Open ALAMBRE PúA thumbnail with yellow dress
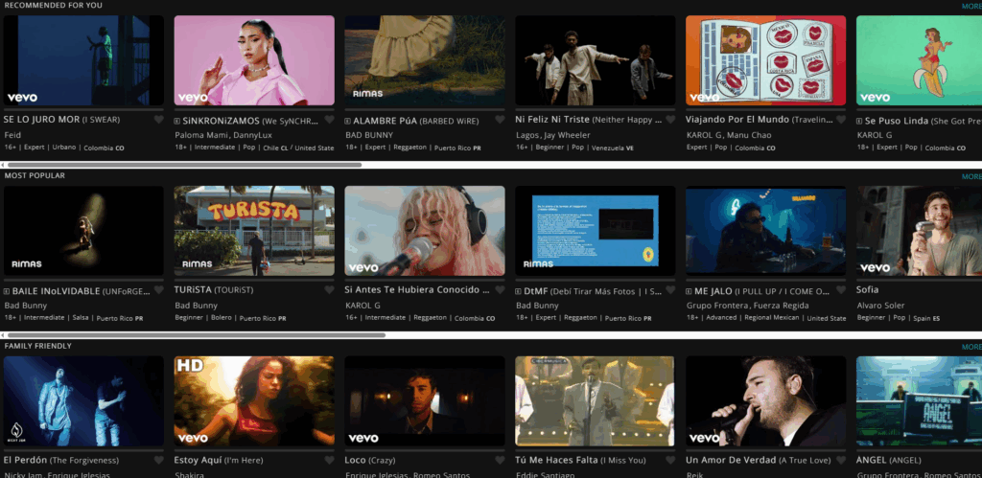This screenshot has height=478, width=982. coord(425,60)
